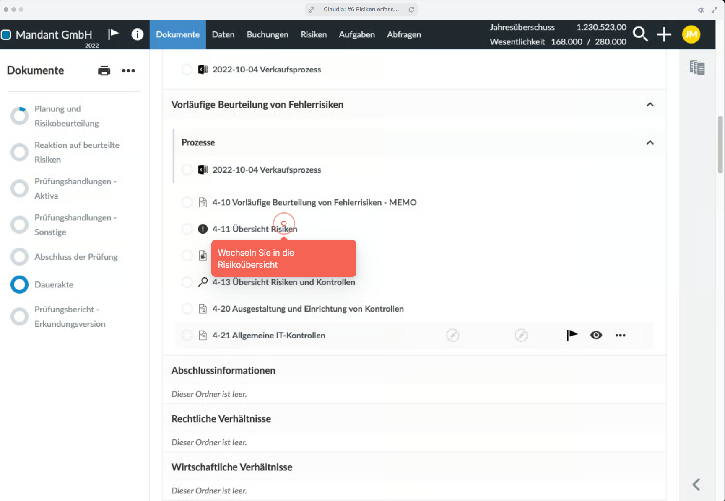The height and width of the screenshot is (501, 725).
Task: Open 4-13 Übersicht Risiken und Kontrollen
Action: click(283, 282)
